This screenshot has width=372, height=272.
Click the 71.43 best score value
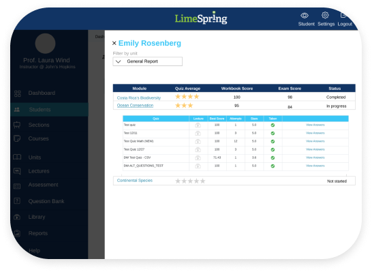(x=217, y=157)
